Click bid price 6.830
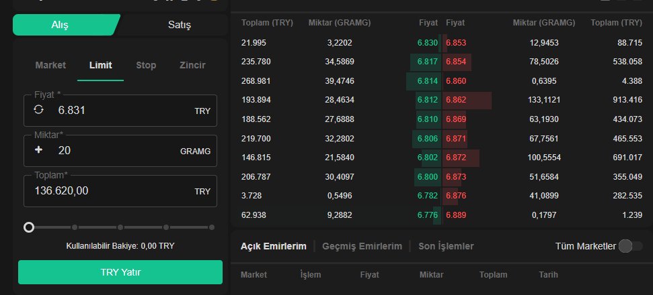 427,43
